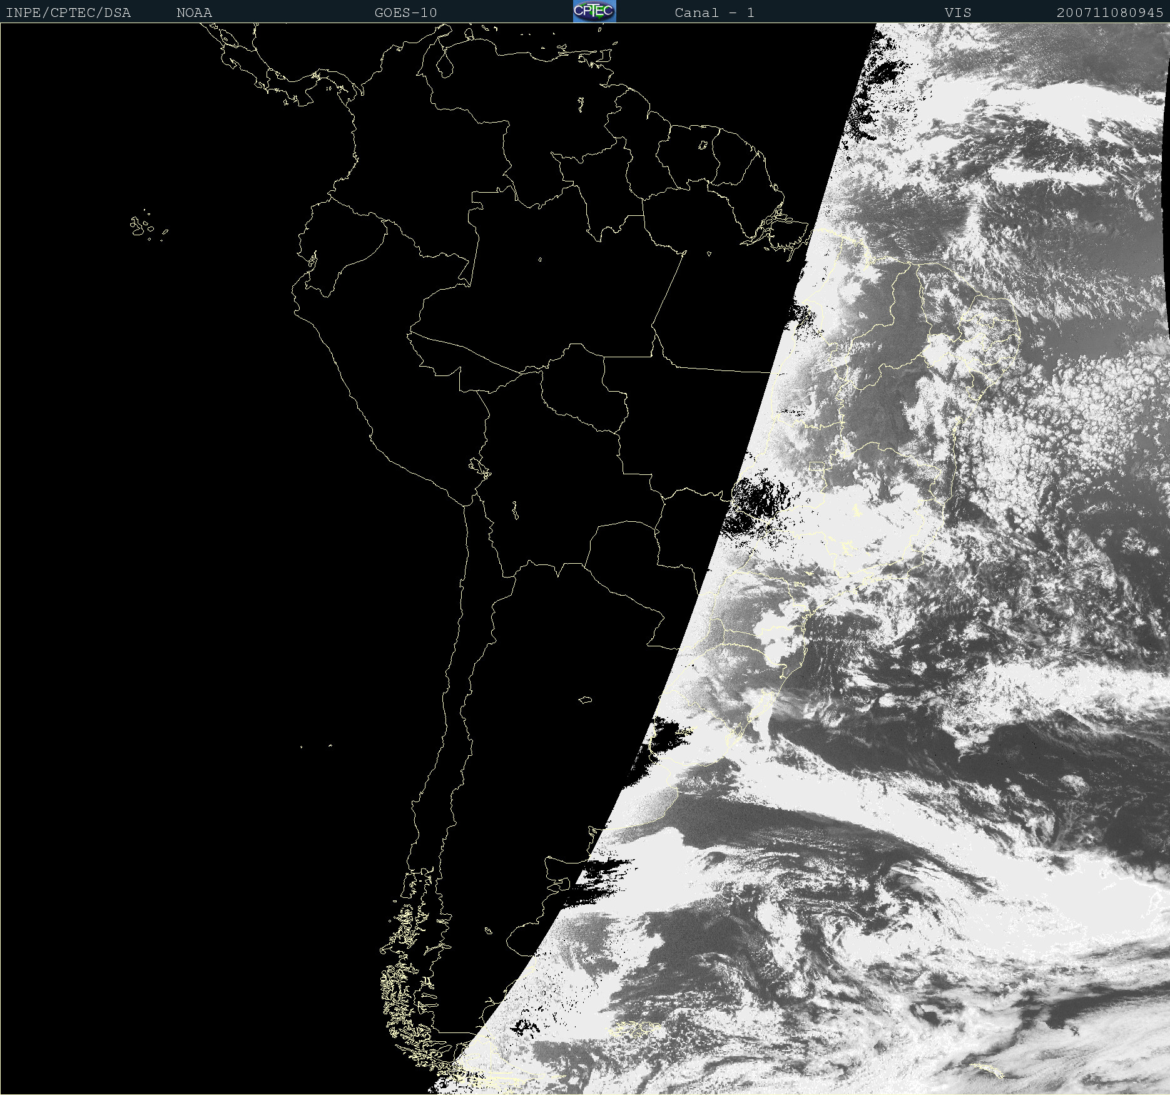Click the INPE/CPTEC/DSA header text
Screen dimensions: 1170x1095
click(x=68, y=13)
